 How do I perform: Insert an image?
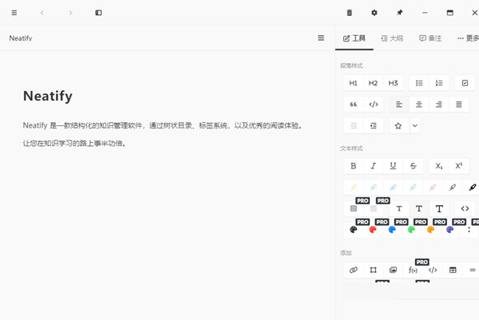click(393, 270)
